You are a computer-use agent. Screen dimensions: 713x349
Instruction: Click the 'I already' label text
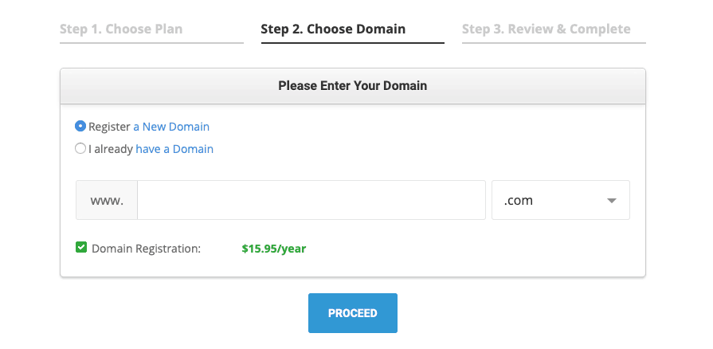pos(111,149)
